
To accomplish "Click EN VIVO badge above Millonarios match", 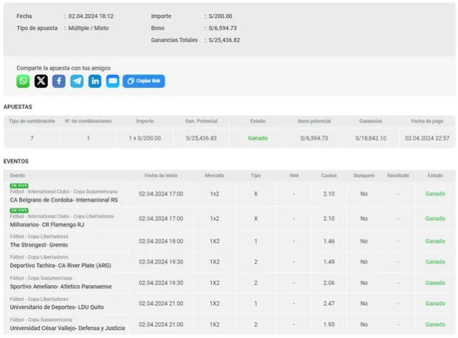I will tap(19, 211).
